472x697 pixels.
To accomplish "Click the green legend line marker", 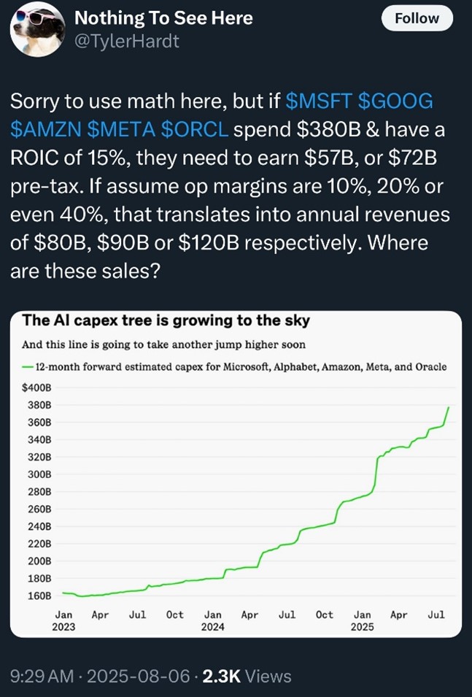I will 28,366.
